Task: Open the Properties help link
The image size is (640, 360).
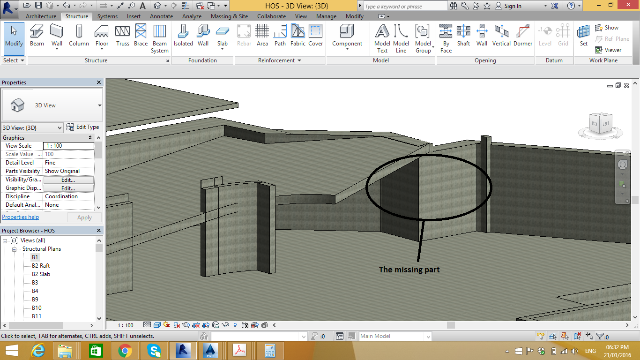Action: pyautogui.click(x=21, y=217)
